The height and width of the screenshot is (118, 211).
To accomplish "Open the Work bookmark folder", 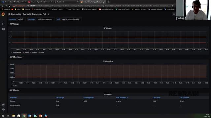I will [x=18, y=9].
